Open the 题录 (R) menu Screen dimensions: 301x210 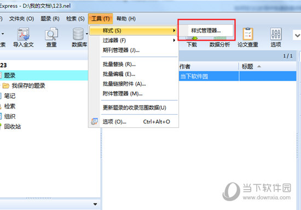click(50, 19)
